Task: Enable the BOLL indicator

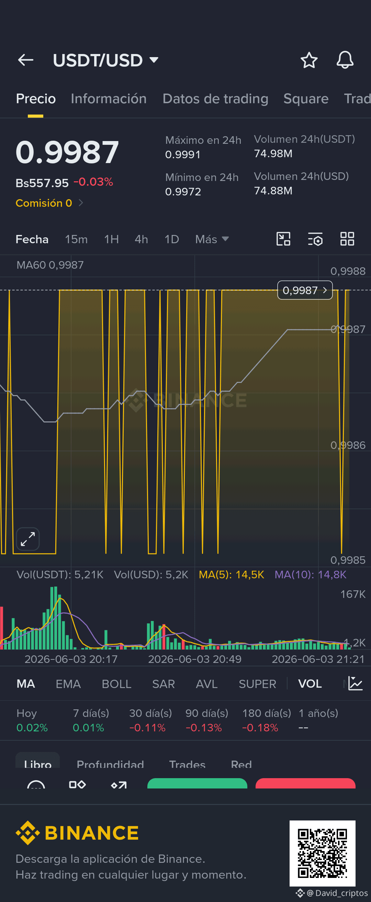Action: (x=116, y=684)
